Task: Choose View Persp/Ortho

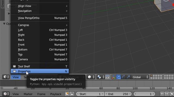Action: pyautogui.click(x=40, y=18)
